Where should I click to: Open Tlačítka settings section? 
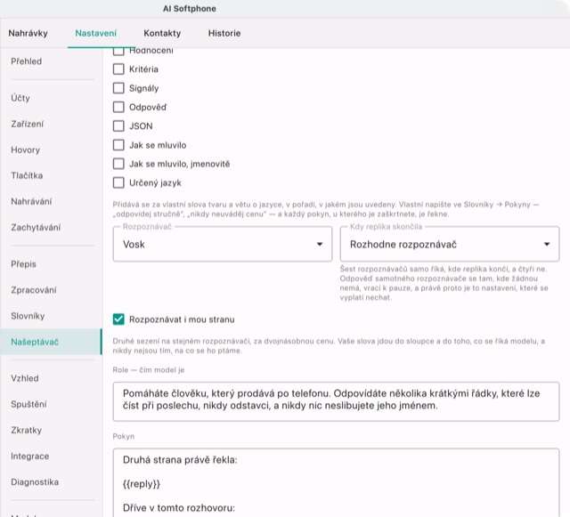51,176
